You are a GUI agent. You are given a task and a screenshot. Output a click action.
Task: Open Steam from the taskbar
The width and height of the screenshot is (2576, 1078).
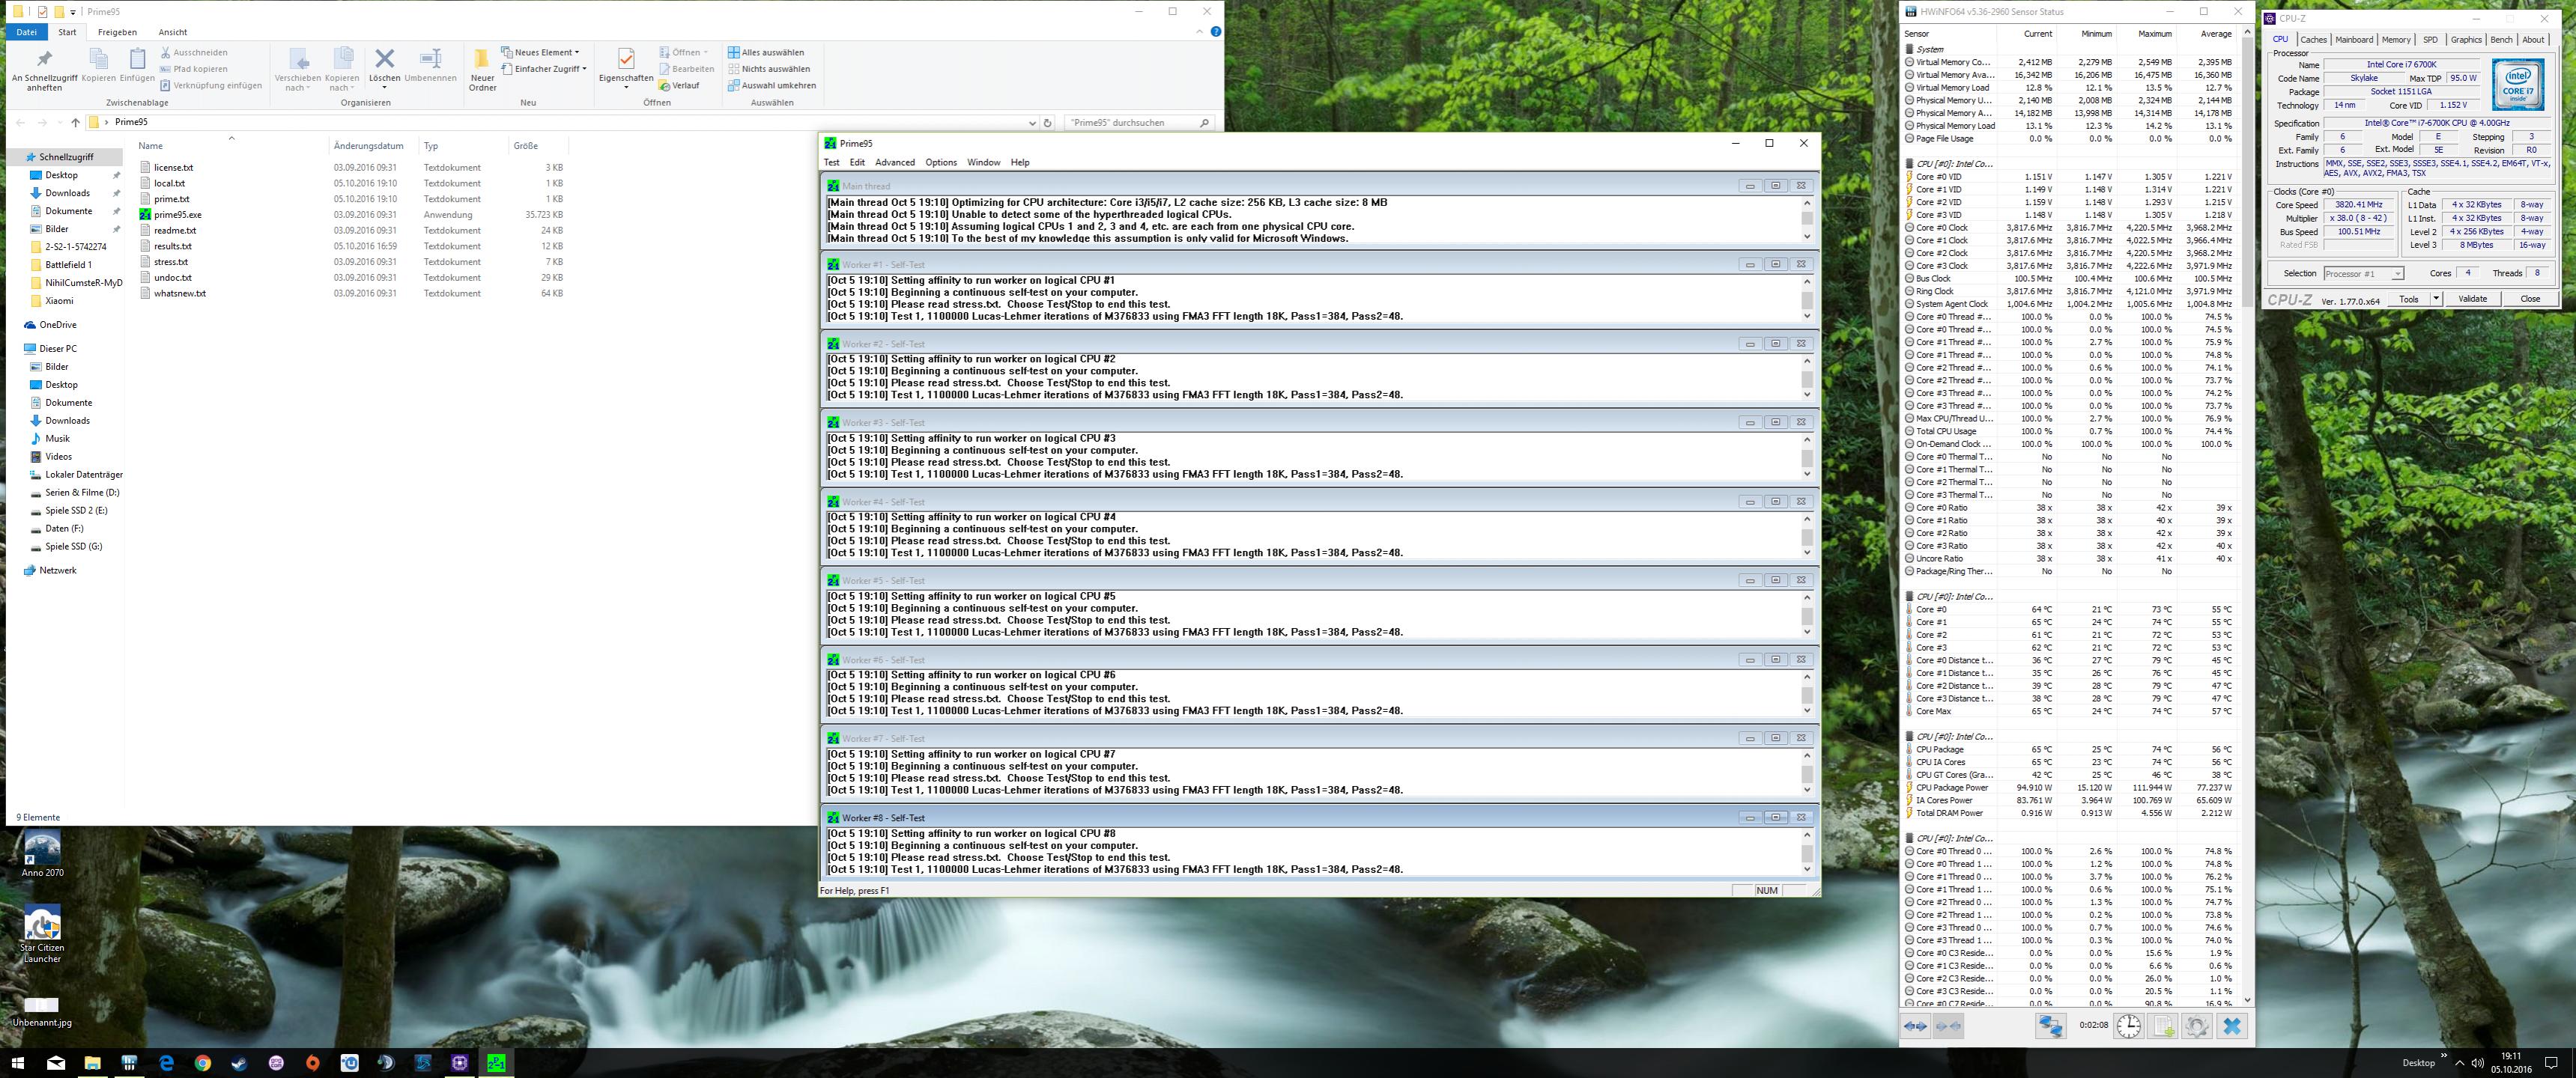239,1063
